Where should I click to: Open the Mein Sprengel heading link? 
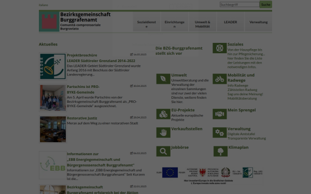point(242,110)
